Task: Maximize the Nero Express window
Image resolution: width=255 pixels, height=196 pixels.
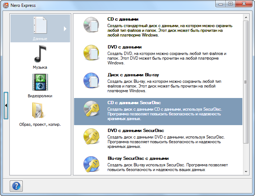Action: tap(230, 4)
